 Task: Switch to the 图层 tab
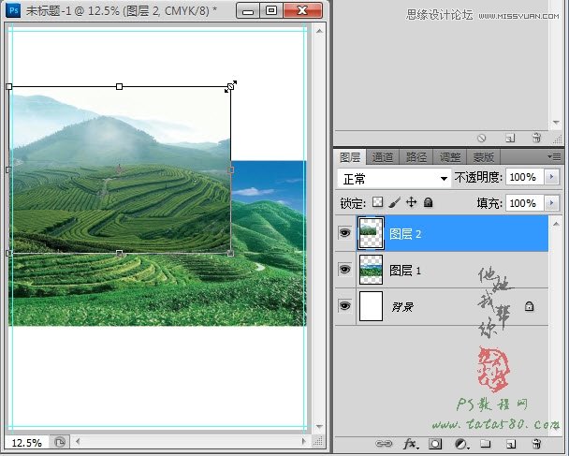click(350, 157)
